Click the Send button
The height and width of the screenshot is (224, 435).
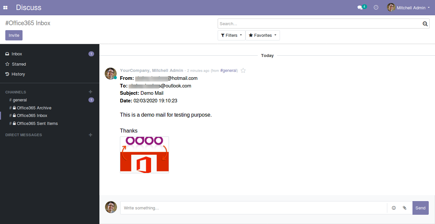tap(420, 208)
